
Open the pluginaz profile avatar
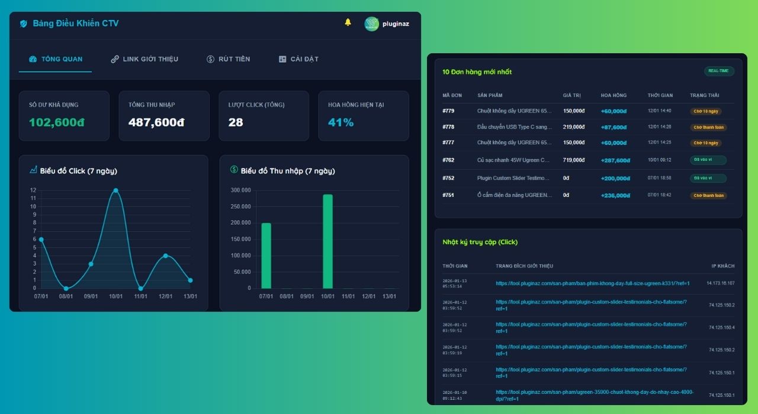click(371, 24)
